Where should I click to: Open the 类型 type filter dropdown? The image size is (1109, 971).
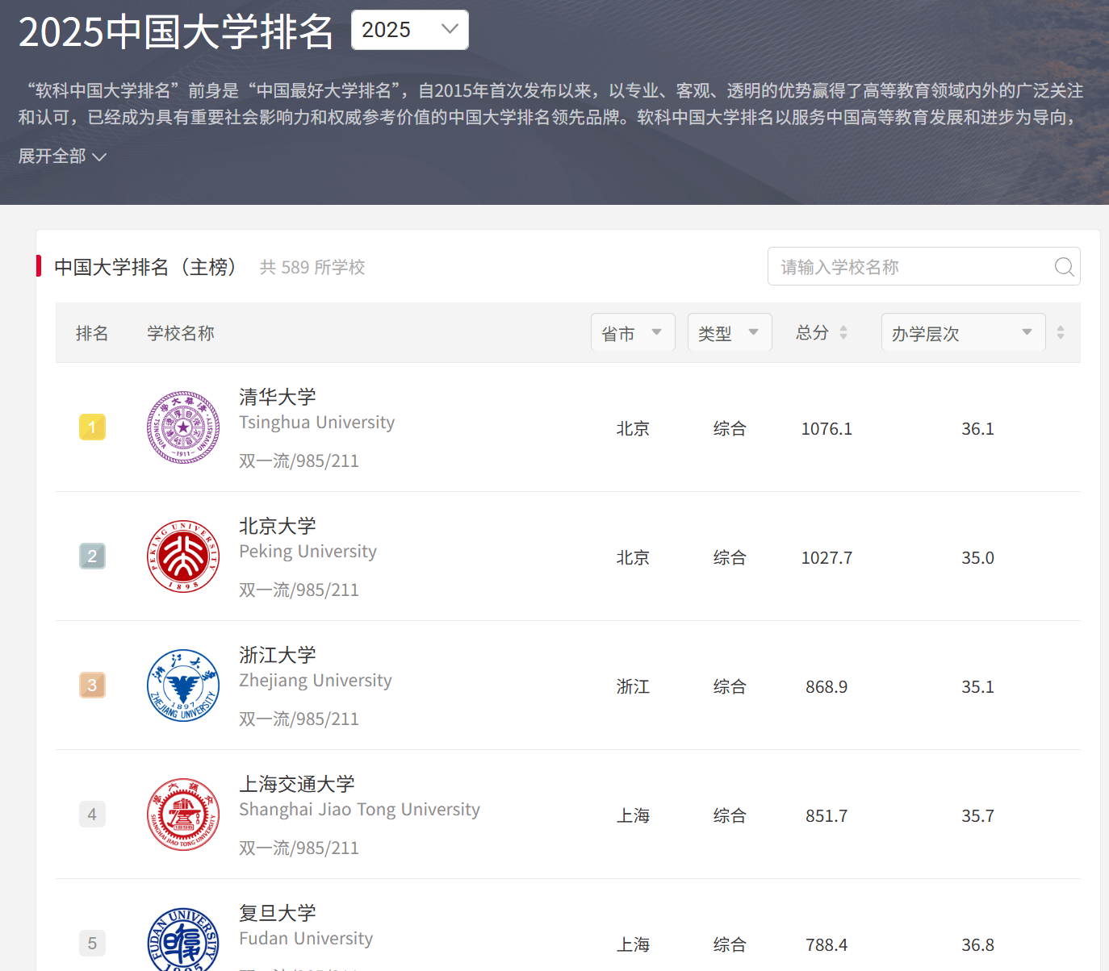click(x=730, y=332)
